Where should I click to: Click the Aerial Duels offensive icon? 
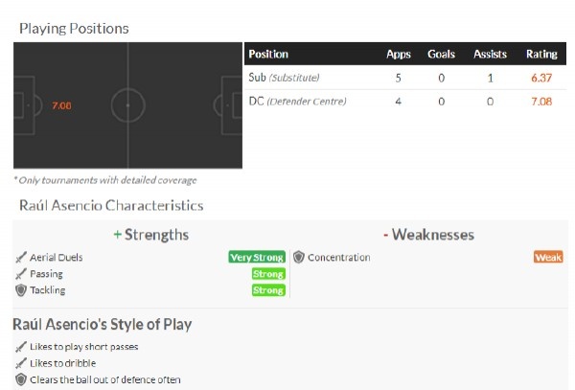point(20,258)
